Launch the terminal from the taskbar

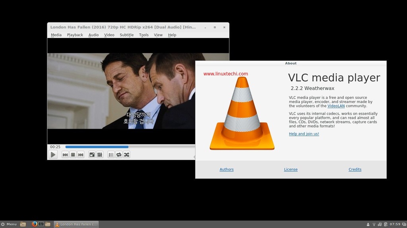[41, 224]
